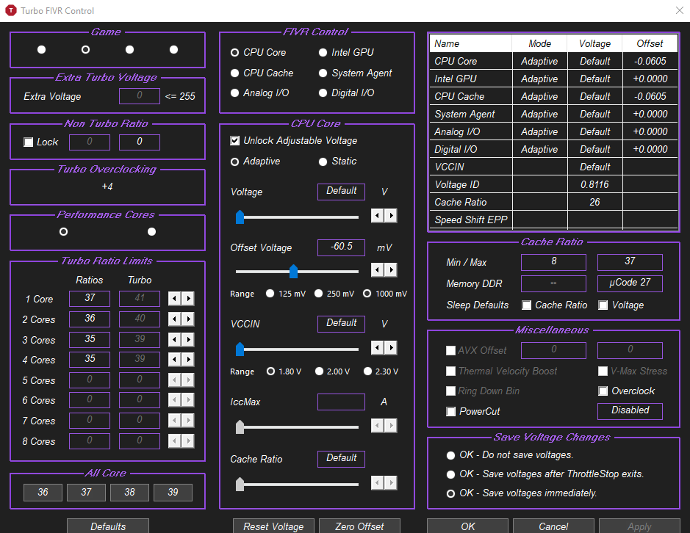Click left arrow beside Offset Voltage slider
Viewport: 690px width, 533px height.
377,269
